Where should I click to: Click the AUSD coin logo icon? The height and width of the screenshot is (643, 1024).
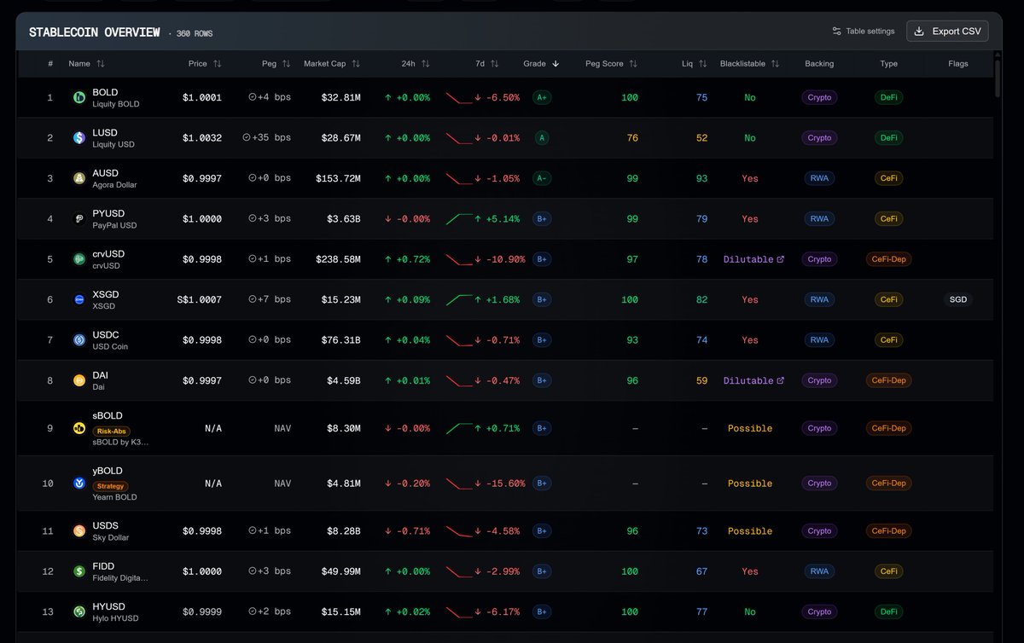79,178
